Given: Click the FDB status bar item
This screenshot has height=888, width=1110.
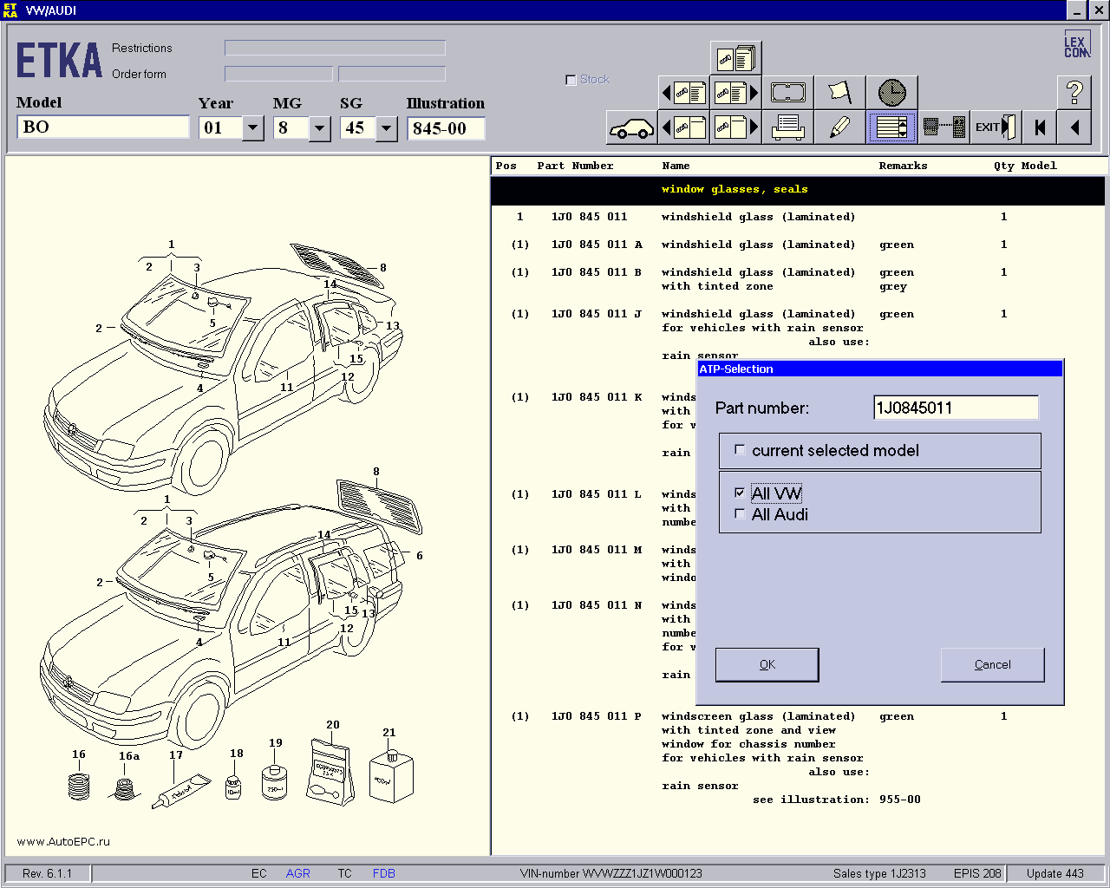Looking at the screenshot, I should (383, 873).
